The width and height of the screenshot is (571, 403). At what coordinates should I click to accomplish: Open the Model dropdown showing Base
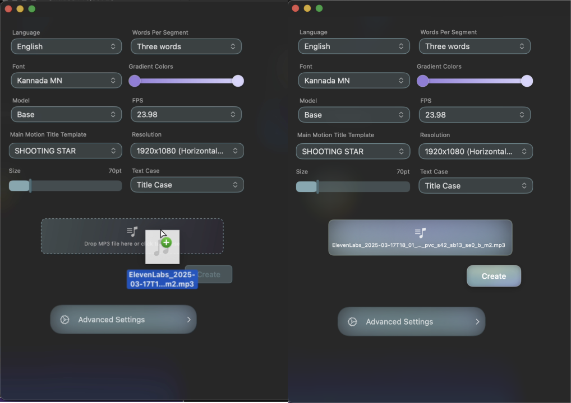point(66,114)
